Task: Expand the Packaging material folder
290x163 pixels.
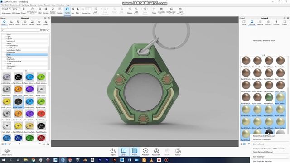Action: point(5,53)
